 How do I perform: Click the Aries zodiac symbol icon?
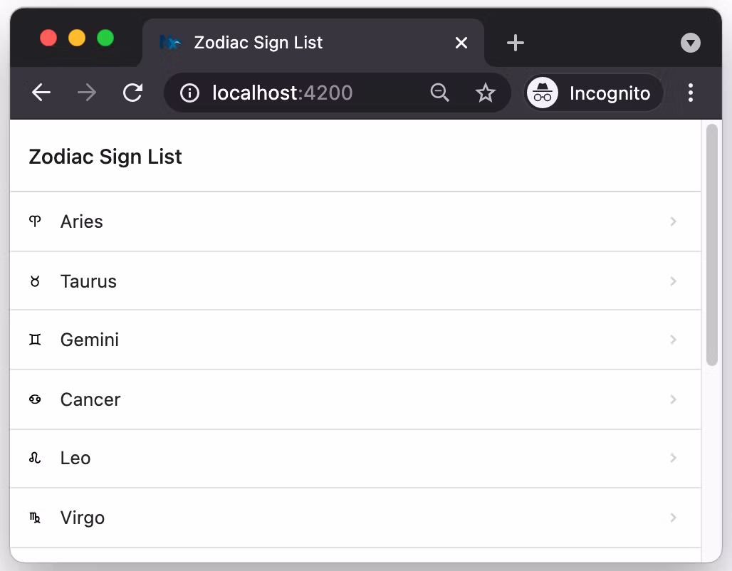[35, 221]
